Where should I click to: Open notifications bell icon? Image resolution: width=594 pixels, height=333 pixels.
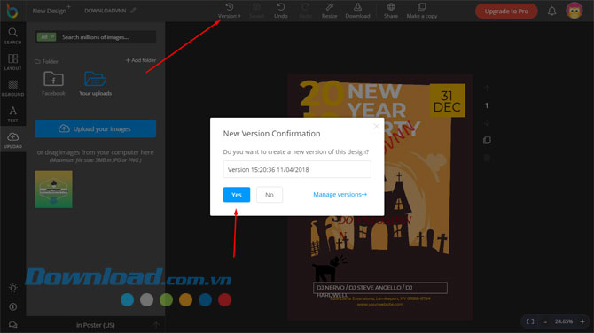[552, 11]
